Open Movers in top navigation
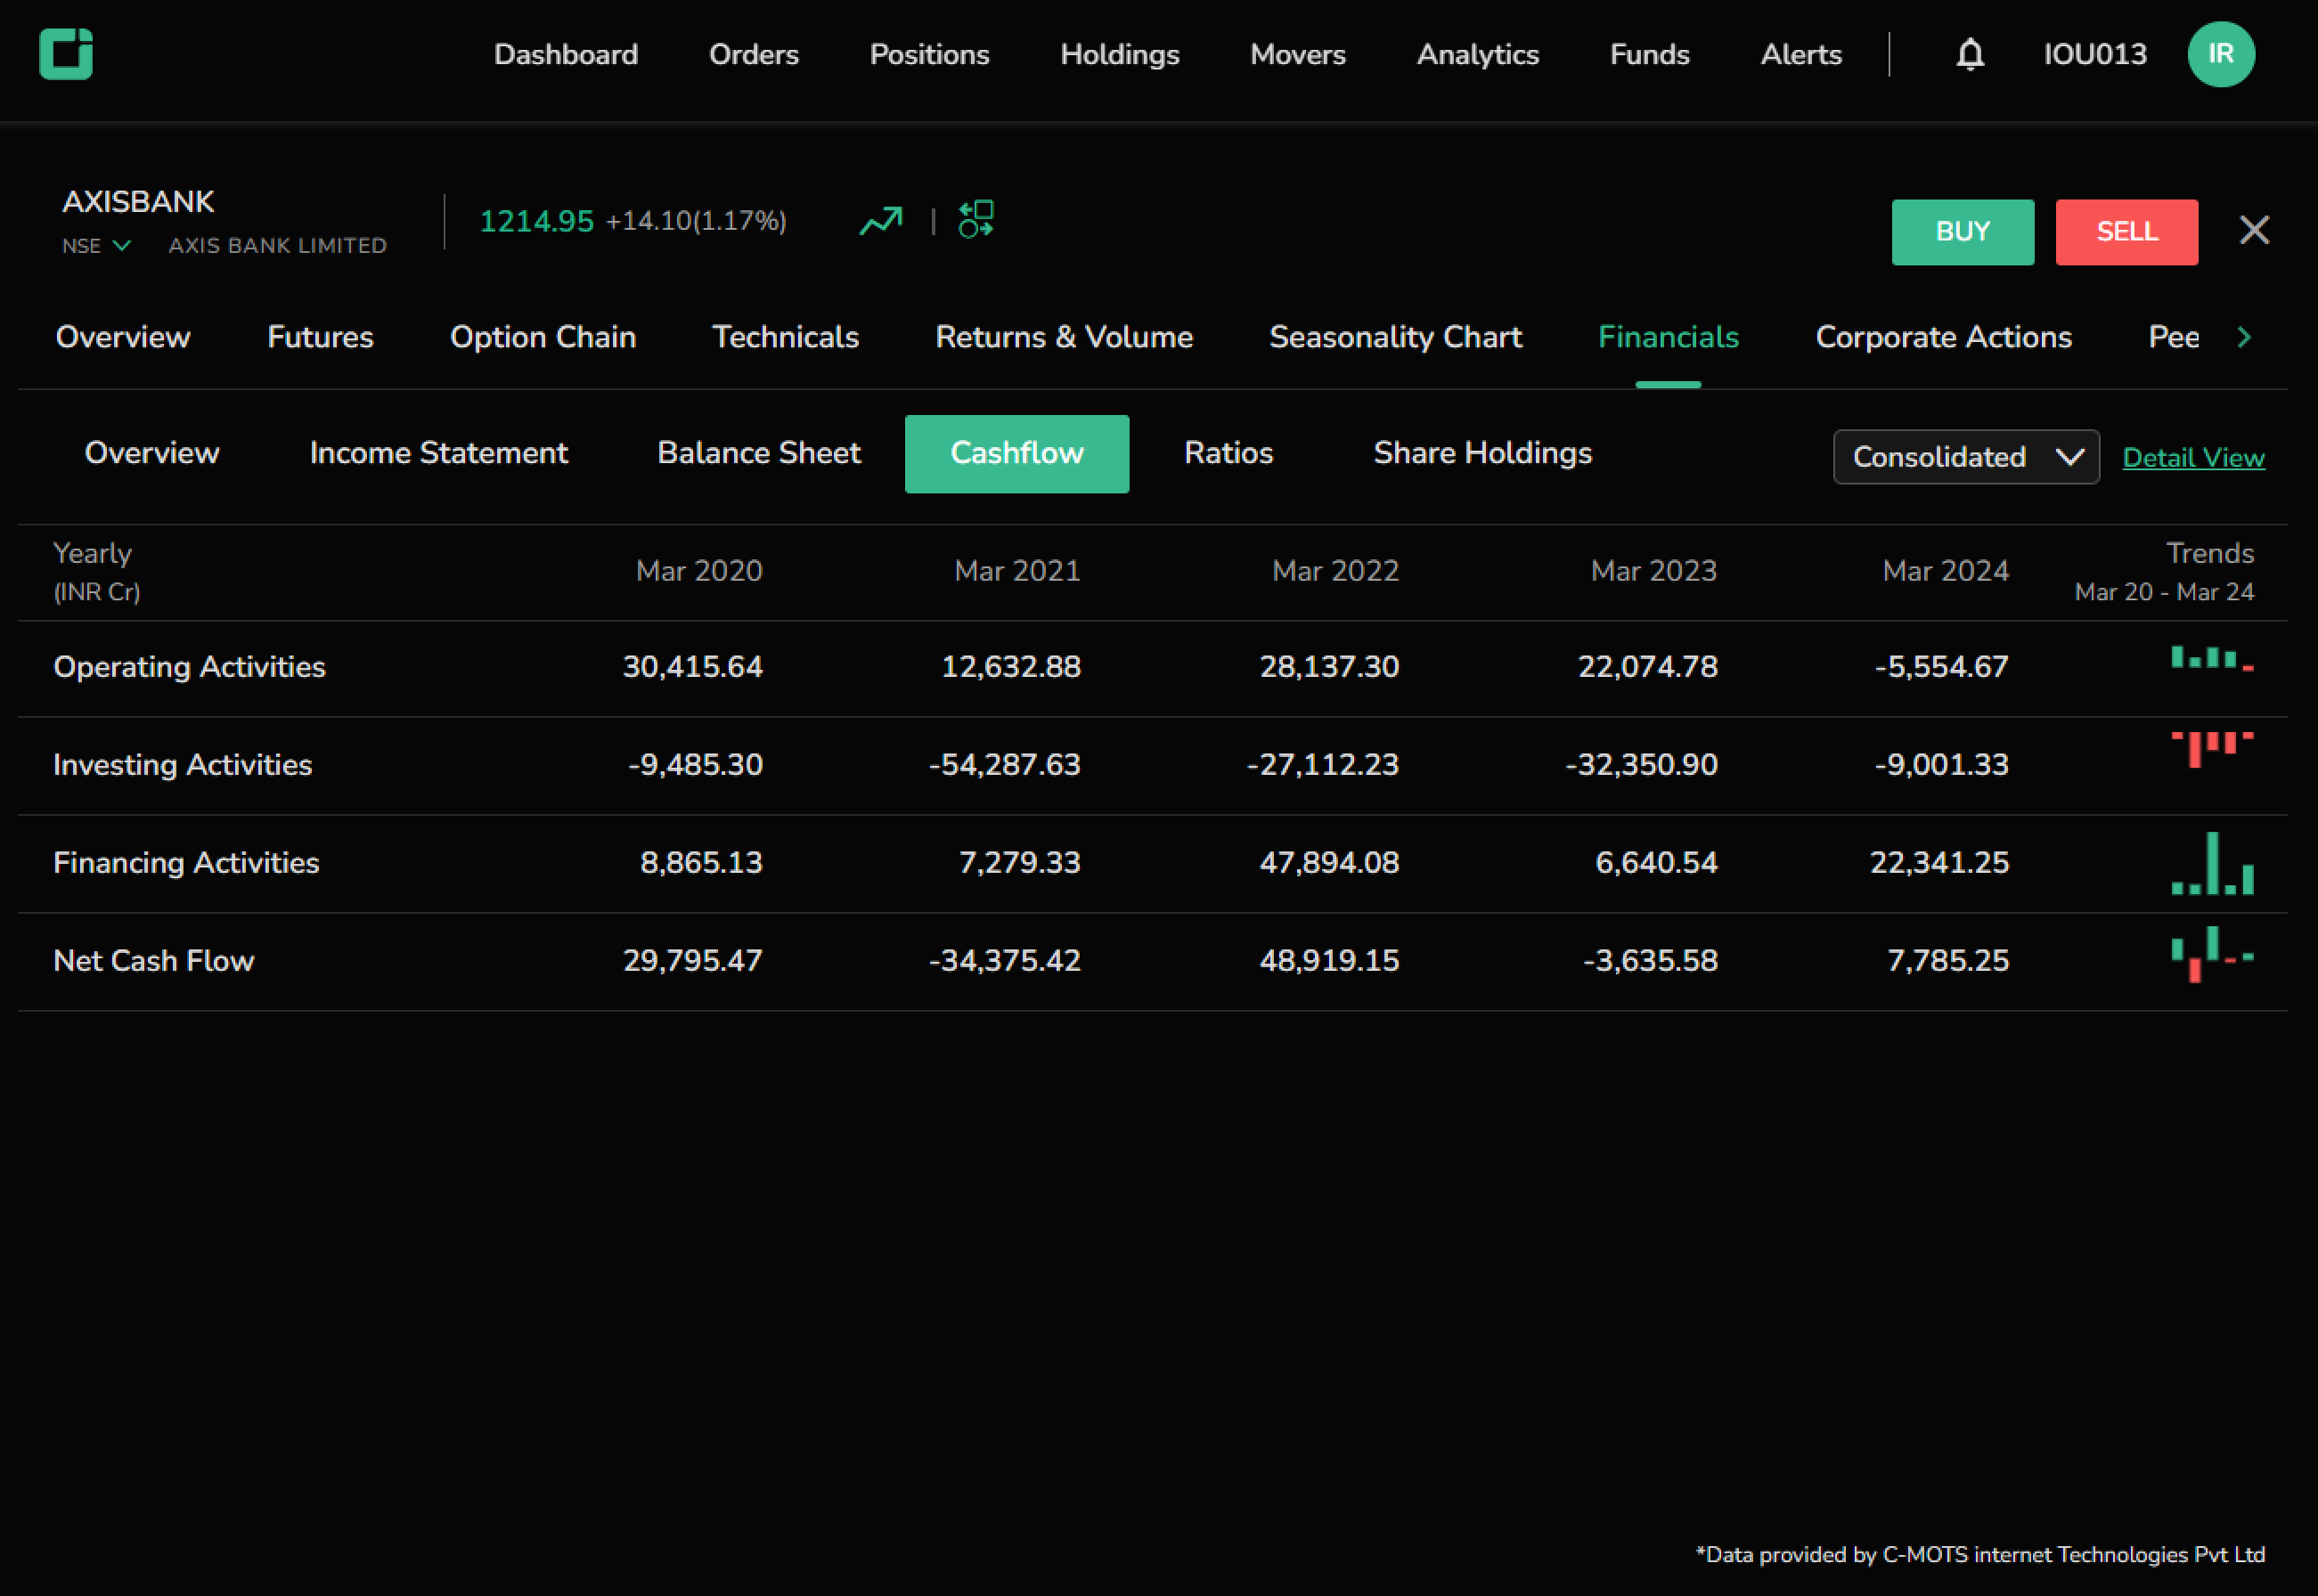 coord(1297,54)
